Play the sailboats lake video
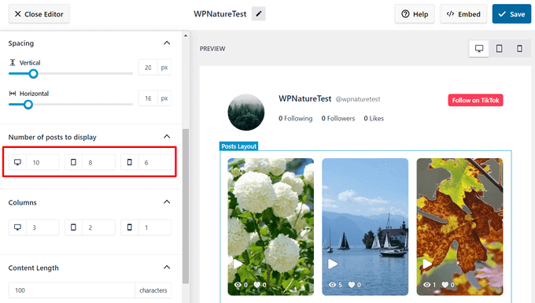The image size is (535, 303). click(x=333, y=264)
